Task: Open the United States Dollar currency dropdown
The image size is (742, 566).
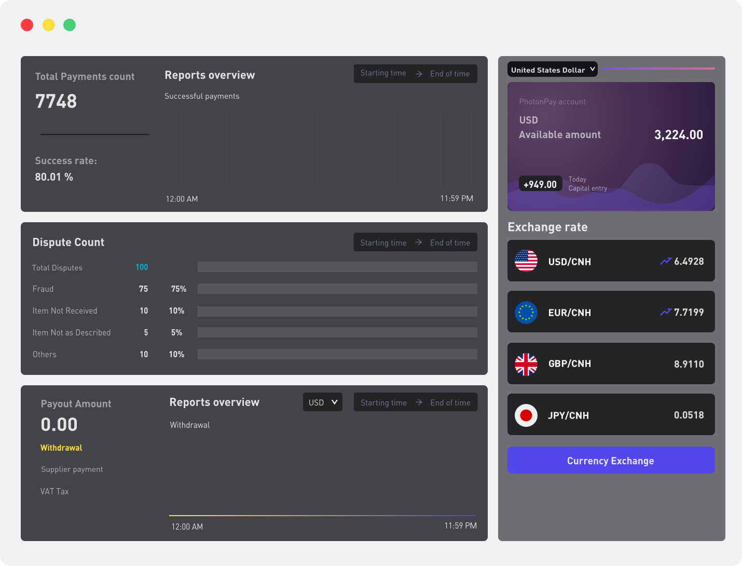Action: 553,70
